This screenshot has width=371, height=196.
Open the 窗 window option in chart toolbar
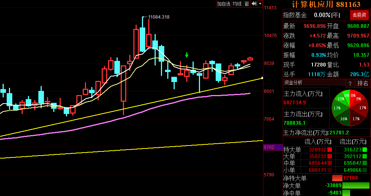click(x=247, y=4)
